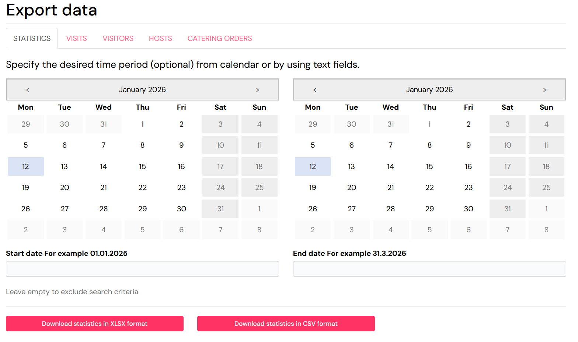Go to next month in start calendar
The image size is (578, 342).
tap(257, 90)
